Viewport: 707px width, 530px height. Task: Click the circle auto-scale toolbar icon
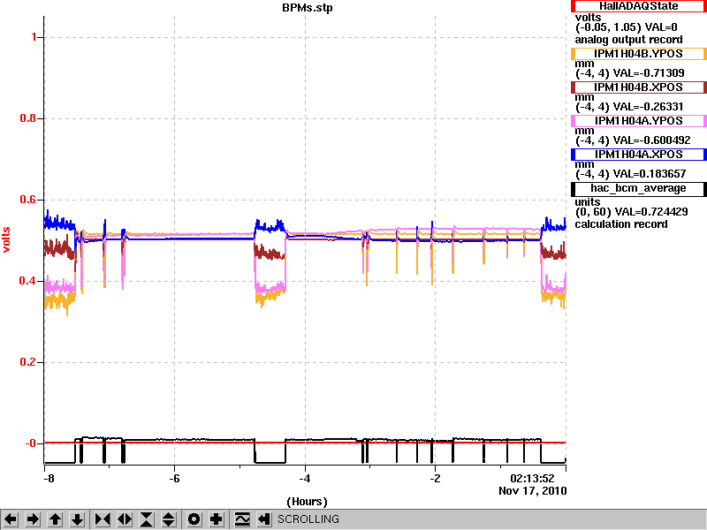[x=194, y=519]
